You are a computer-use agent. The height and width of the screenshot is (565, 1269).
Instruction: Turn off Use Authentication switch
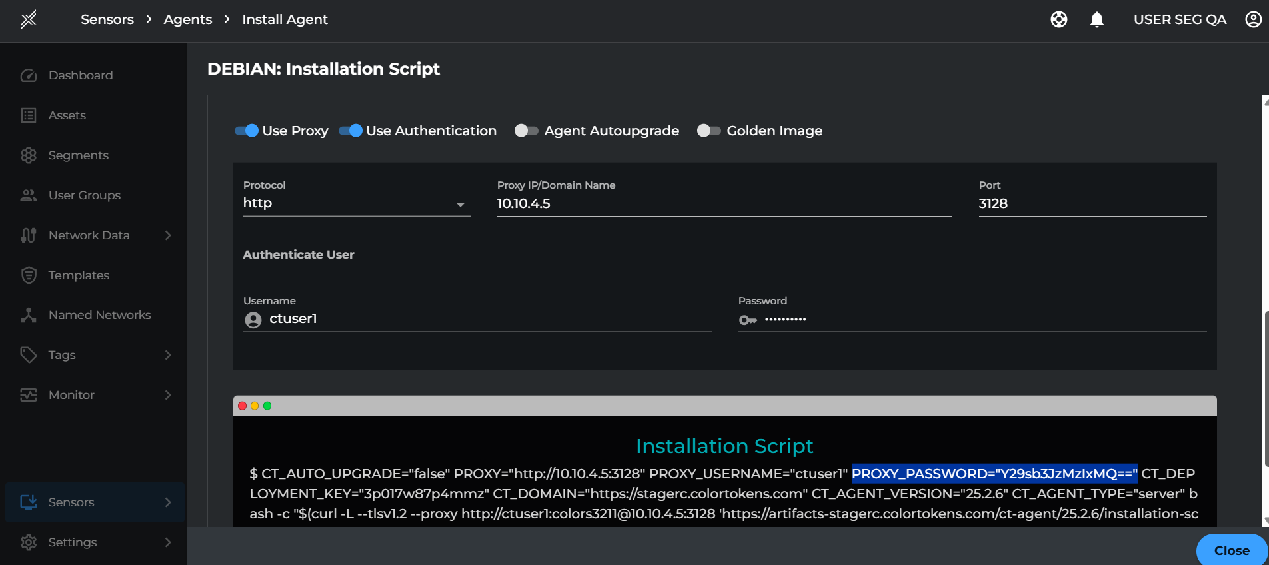click(351, 131)
